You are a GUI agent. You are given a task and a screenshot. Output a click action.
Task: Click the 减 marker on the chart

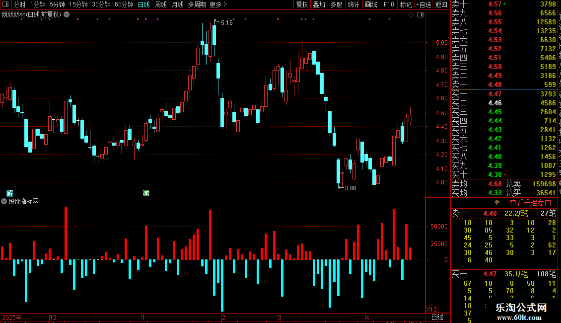click(146, 193)
